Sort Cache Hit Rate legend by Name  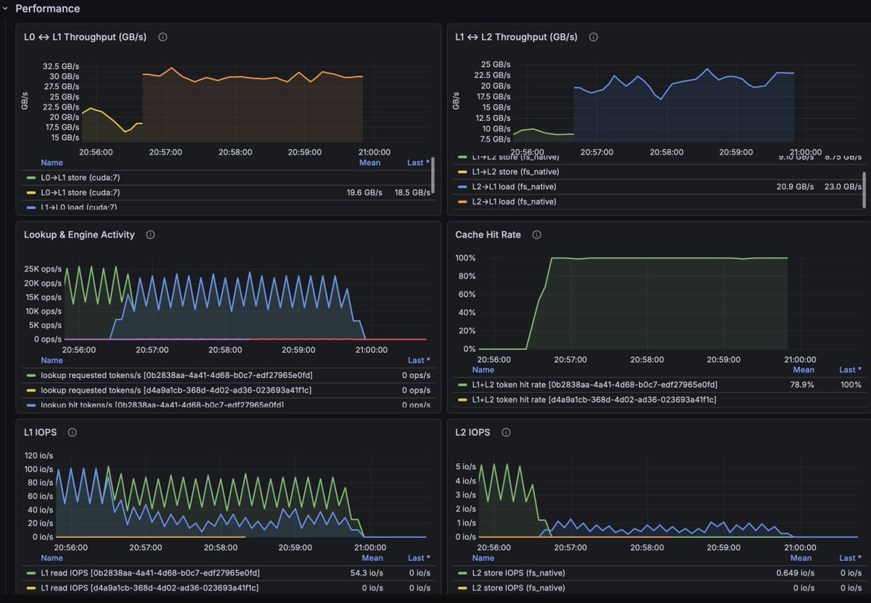(x=483, y=369)
